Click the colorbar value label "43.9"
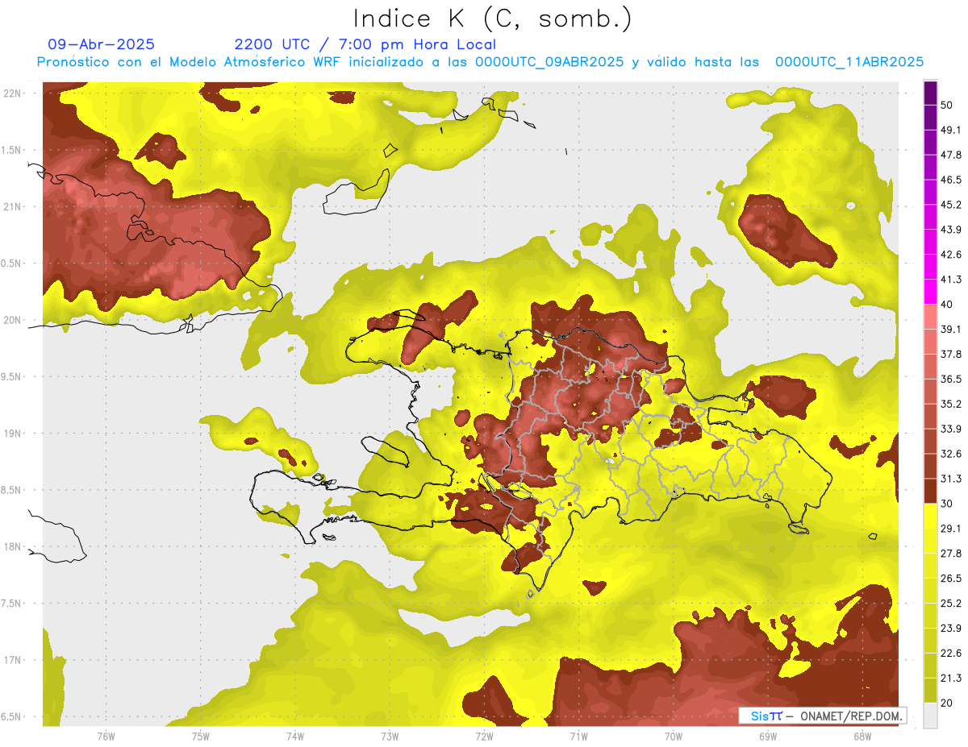 [x=951, y=230]
